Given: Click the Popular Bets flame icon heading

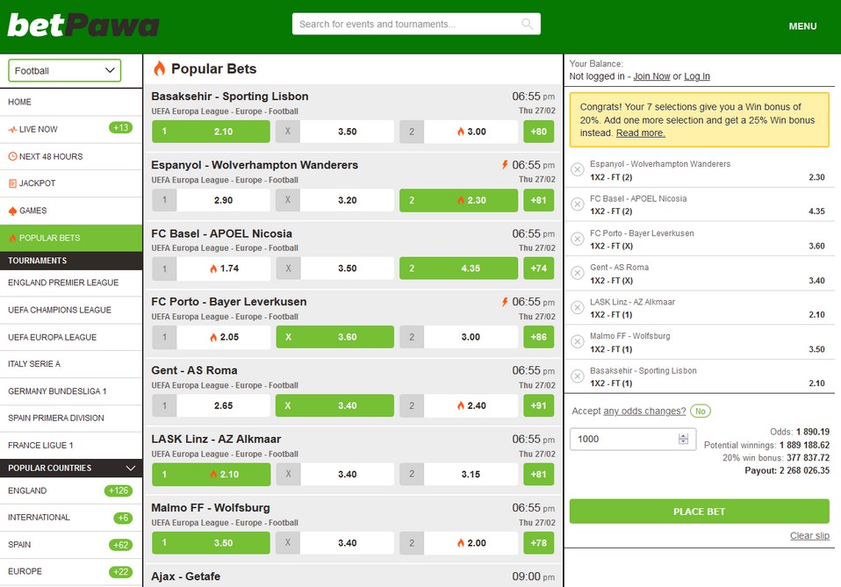Looking at the screenshot, I should coord(159,68).
